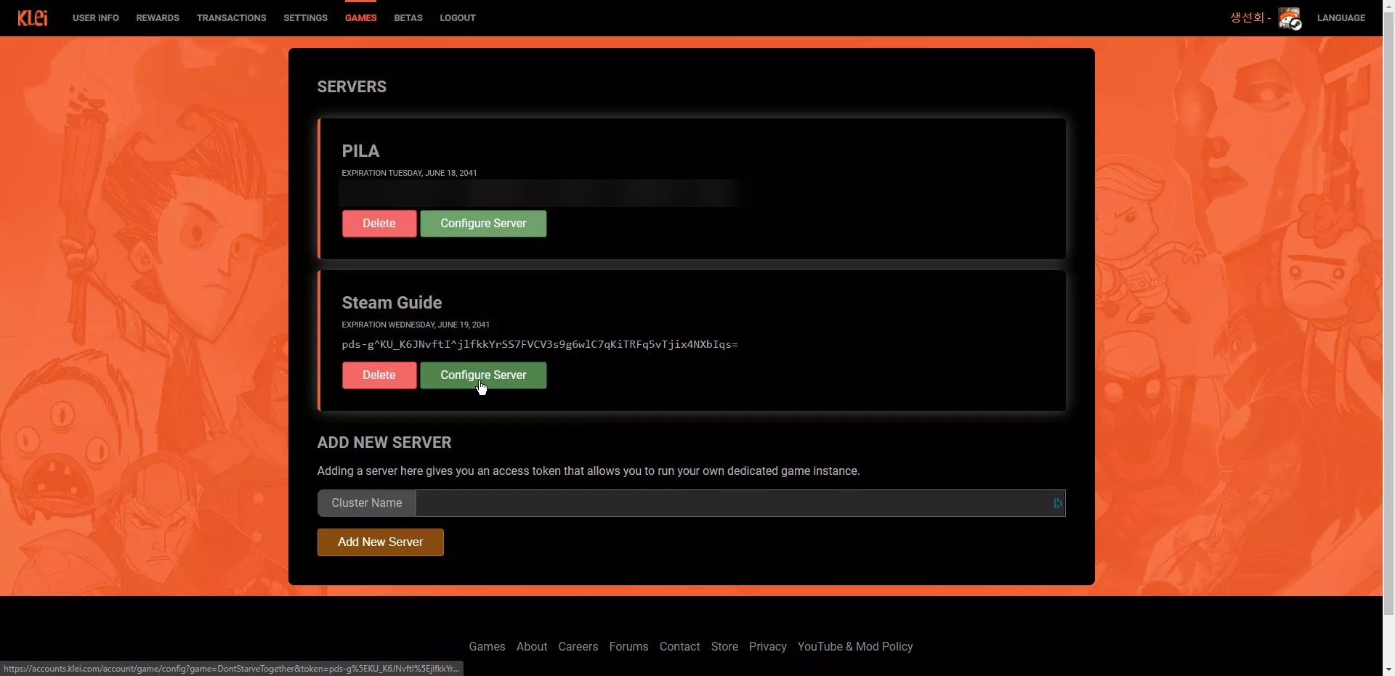
Task: Click the scrollbar down arrow
Action: pyautogui.click(x=1388, y=669)
